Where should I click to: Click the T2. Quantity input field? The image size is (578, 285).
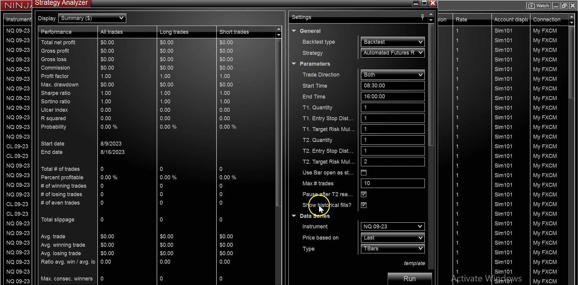pos(393,140)
